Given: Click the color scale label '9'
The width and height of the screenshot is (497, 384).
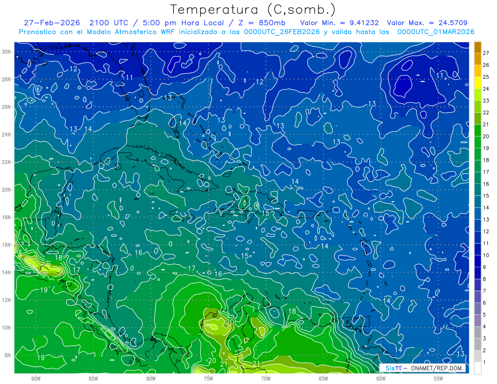Looking at the screenshot, I should point(485,267).
